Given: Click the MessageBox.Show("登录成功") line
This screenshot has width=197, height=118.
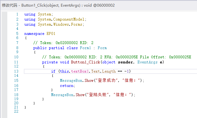Looking at the screenshot, I should [102, 81].
